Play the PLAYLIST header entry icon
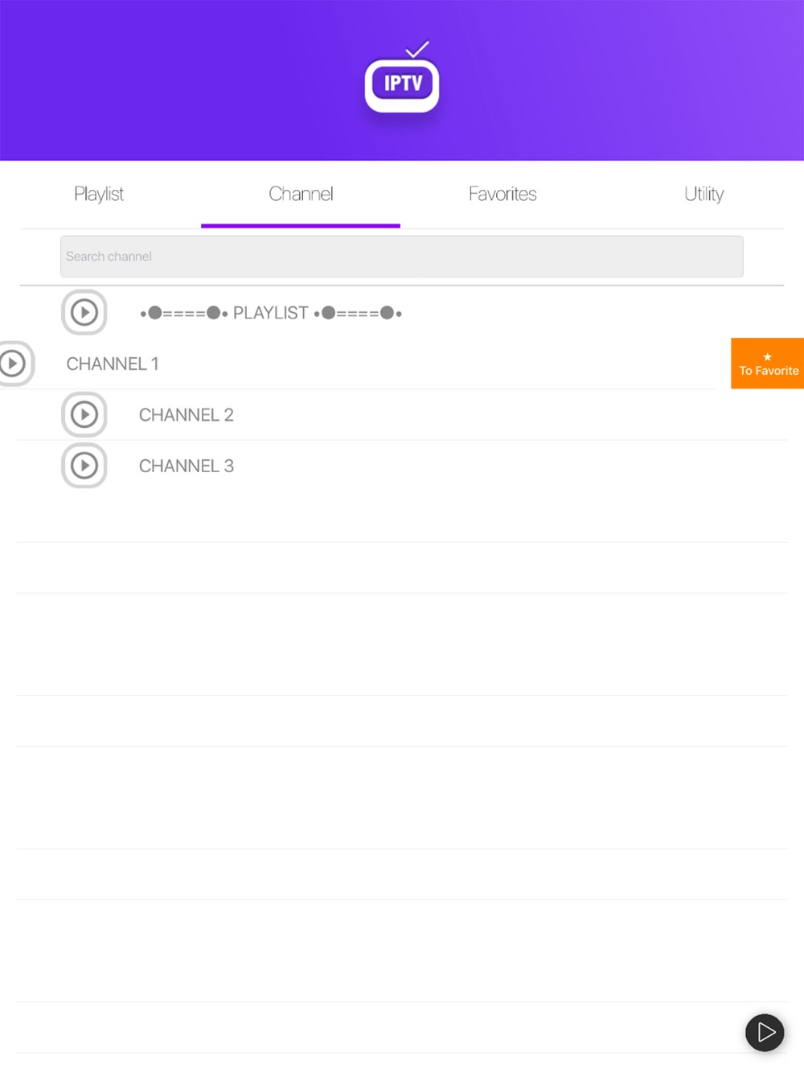 coord(84,312)
